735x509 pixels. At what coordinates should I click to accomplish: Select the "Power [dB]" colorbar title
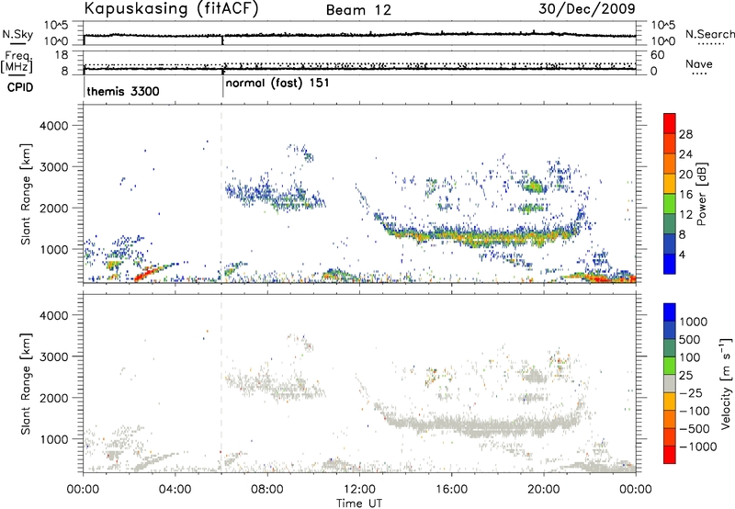pos(702,194)
